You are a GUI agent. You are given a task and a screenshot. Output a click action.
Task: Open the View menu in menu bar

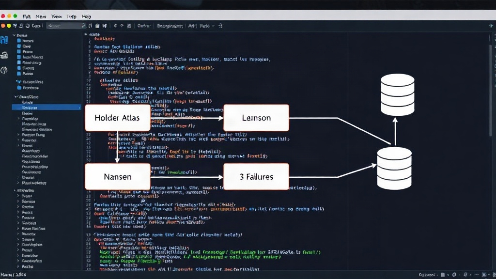click(56, 16)
